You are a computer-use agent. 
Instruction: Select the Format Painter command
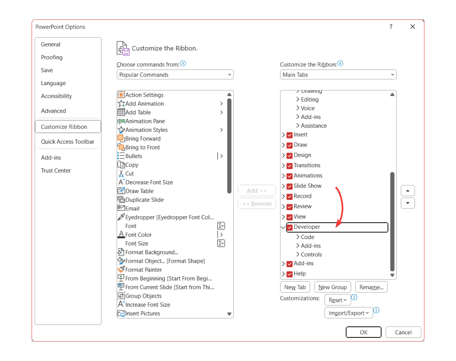tap(143, 269)
